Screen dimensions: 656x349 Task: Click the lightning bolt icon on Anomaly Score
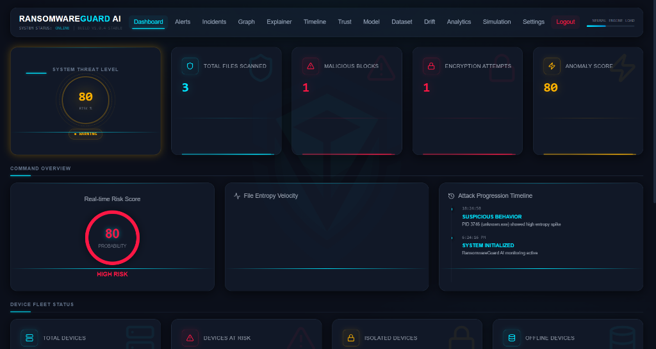[552, 66]
